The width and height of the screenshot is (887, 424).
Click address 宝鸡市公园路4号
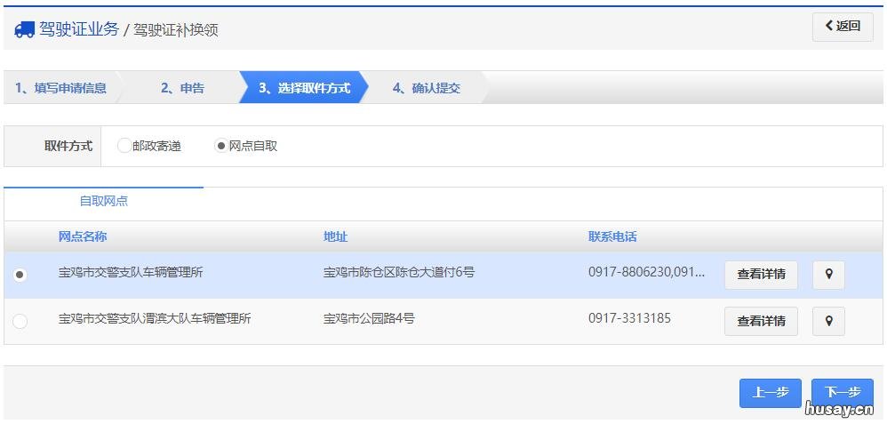pyautogui.click(x=369, y=318)
